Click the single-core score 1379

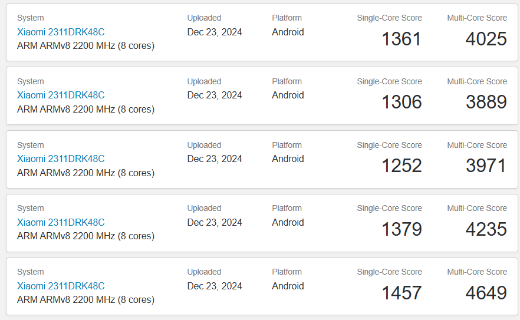(401, 229)
